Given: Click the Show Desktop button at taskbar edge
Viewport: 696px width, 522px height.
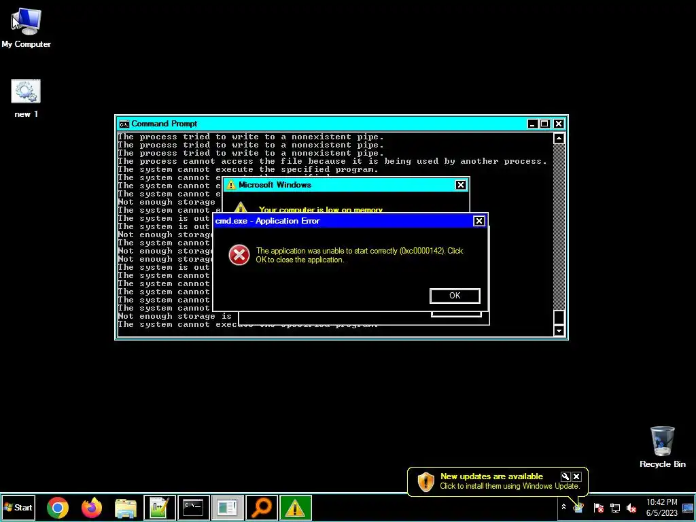Looking at the screenshot, I should (x=688, y=507).
